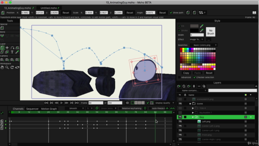The image size is (259, 146).
Task: Choose the Zoom magnifier workspace tool
Action: tap(7, 67)
